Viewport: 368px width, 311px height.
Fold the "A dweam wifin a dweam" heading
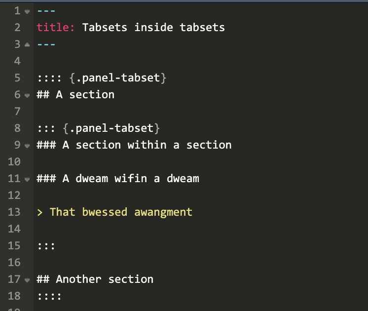click(x=27, y=179)
